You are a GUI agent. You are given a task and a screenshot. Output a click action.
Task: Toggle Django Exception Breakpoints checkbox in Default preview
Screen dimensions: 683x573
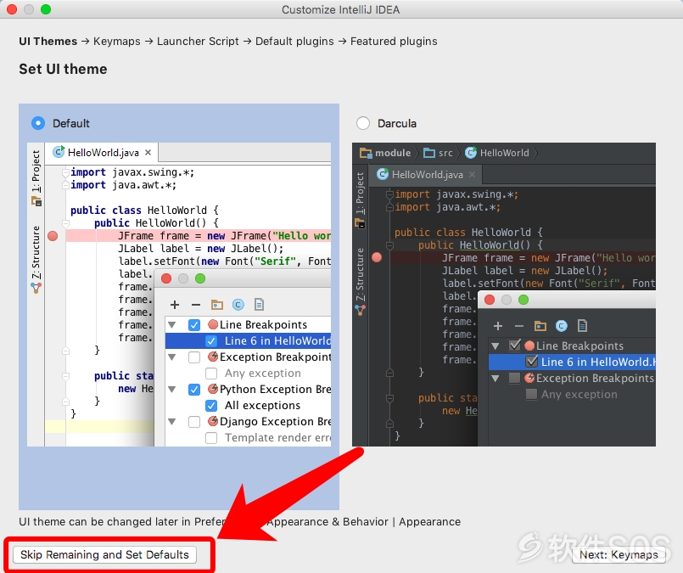[x=194, y=422]
